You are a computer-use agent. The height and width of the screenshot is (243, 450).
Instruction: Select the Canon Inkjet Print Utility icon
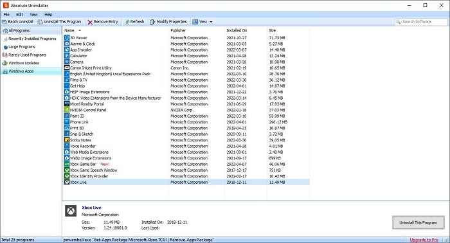coord(67,67)
